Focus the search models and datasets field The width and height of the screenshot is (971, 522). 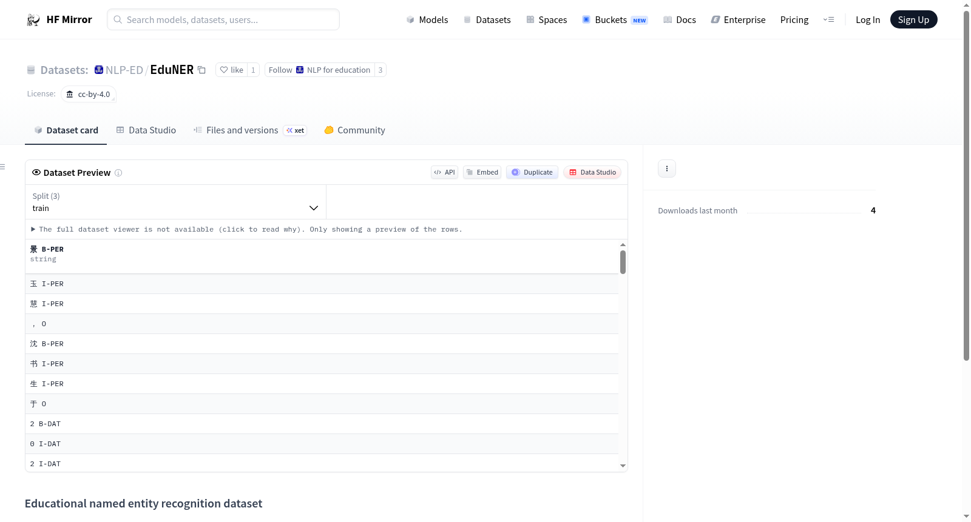pos(223,19)
